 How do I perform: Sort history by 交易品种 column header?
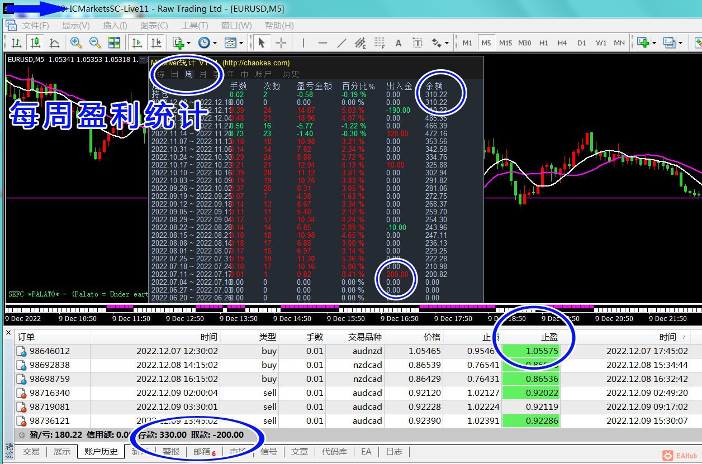pyautogui.click(x=355, y=337)
